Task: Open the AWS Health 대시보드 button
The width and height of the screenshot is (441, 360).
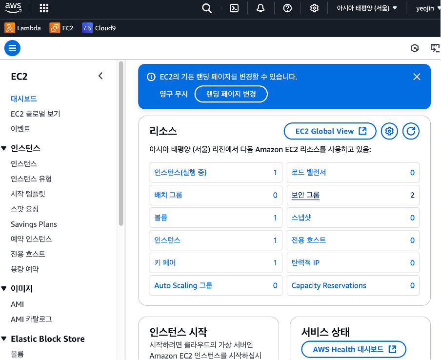Action: pyautogui.click(x=354, y=349)
